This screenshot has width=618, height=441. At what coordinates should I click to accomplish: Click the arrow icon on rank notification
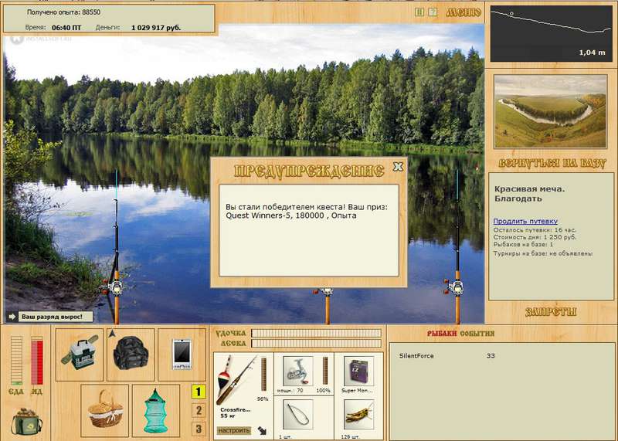[x=12, y=317]
